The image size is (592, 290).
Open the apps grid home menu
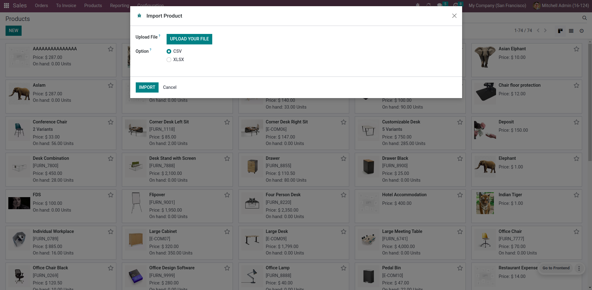pos(6,6)
